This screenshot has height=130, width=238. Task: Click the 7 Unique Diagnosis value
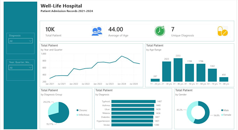(173, 29)
